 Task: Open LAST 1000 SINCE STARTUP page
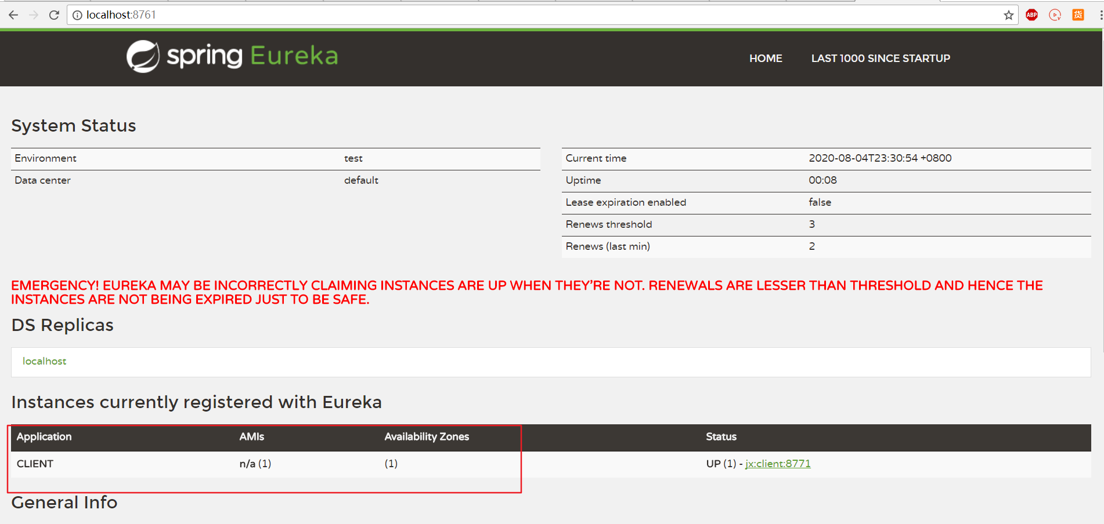pos(881,59)
